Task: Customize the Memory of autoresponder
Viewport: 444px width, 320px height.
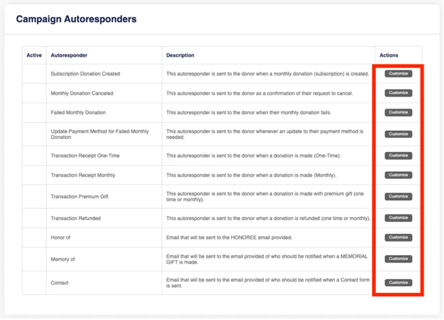Action: [398, 259]
